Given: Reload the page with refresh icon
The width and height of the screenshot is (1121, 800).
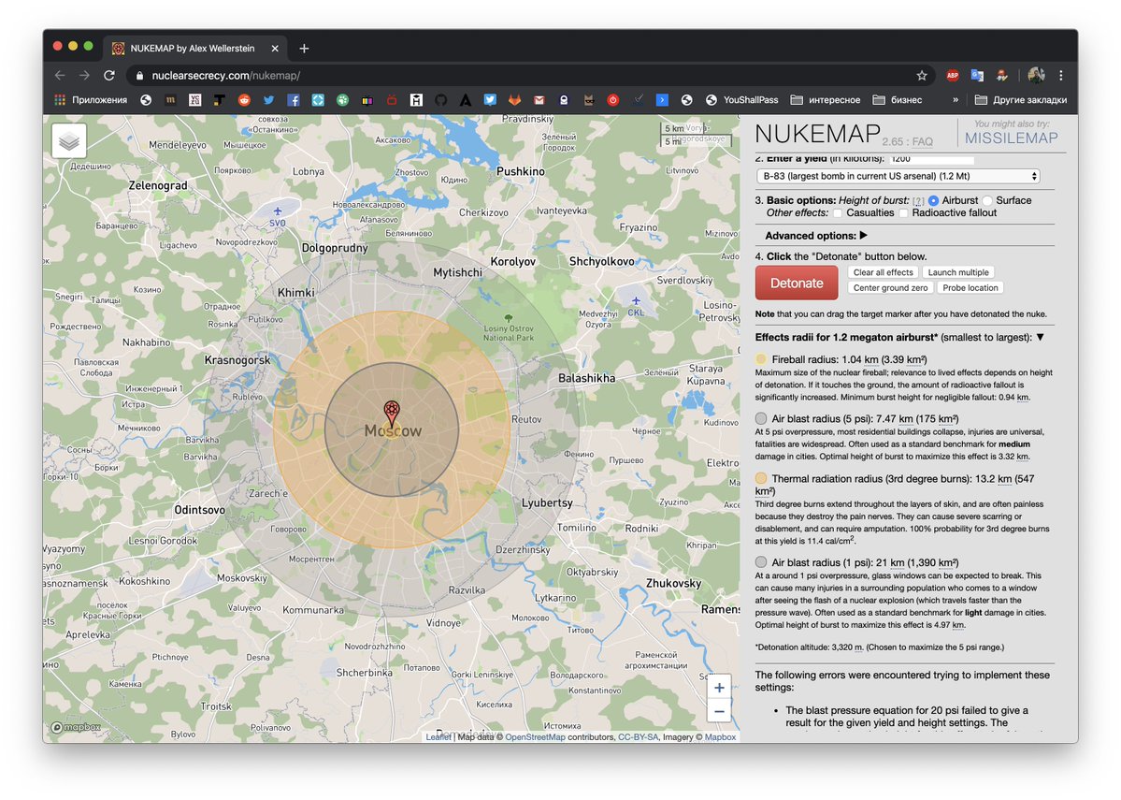Looking at the screenshot, I should point(109,75).
